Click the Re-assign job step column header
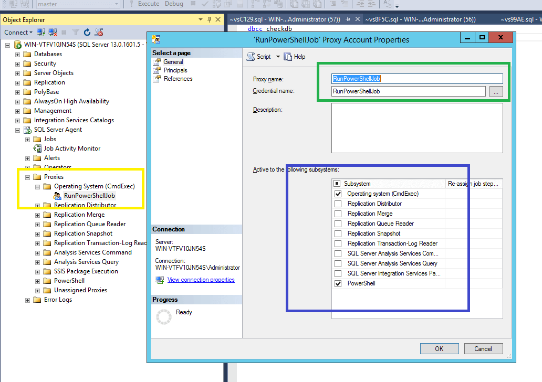Screen dimensions: 542x382 pos(473,184)
